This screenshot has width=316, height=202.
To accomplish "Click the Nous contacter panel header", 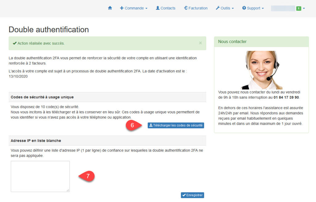I will [x=261, y=42].
